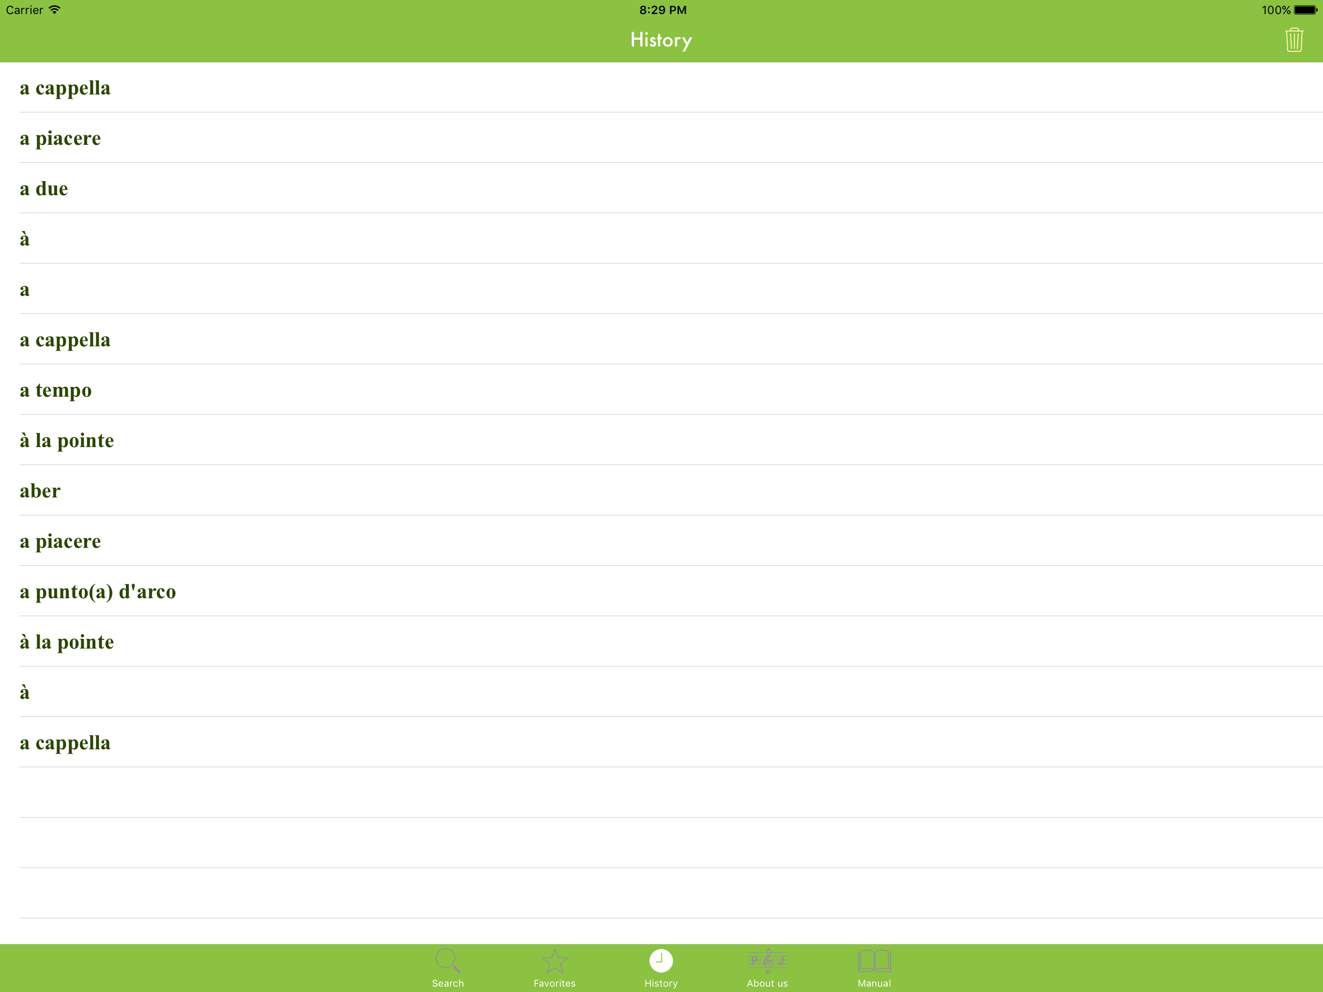Tap the Carrier label in status bar
Screen dimensions: 1323x992
25,10
